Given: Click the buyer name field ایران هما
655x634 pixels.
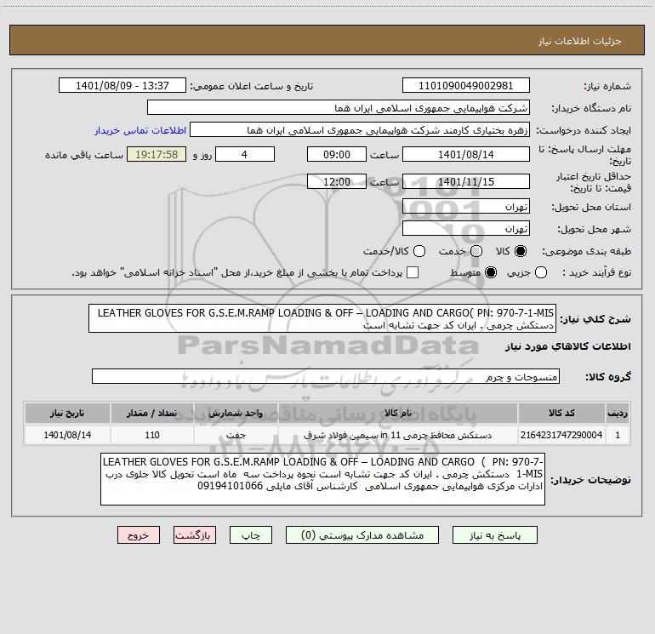Looking at the screenshot, I should (x=339, y=108).
